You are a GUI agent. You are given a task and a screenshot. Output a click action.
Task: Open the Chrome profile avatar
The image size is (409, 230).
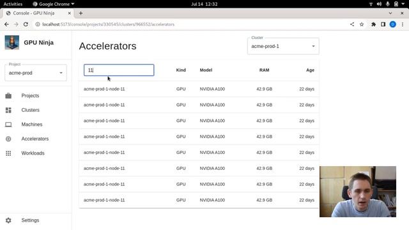coord(393,24)
